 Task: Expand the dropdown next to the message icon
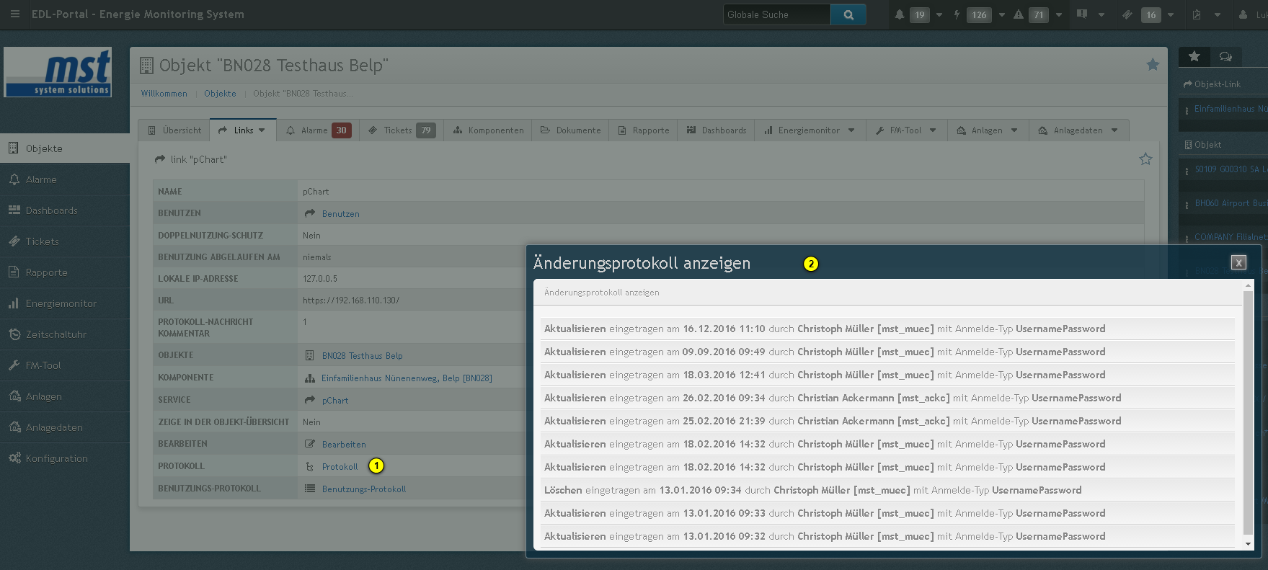1101,15
